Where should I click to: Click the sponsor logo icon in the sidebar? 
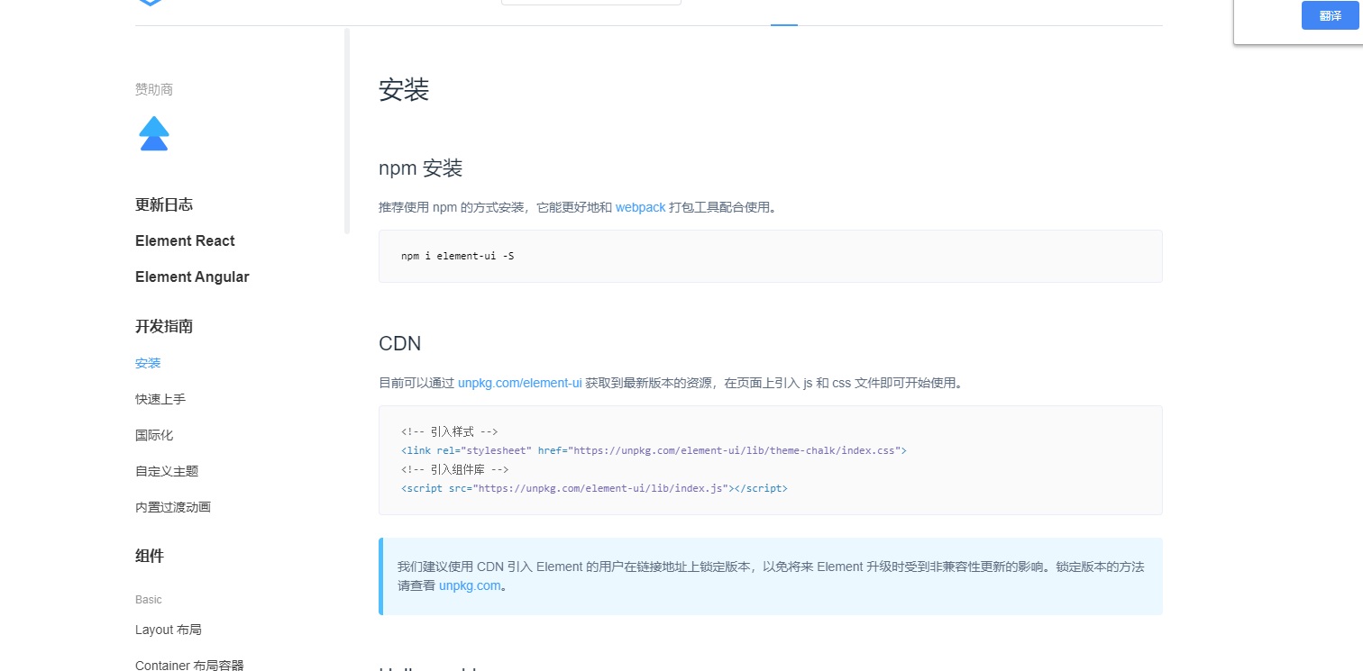[x=154, y=133]
